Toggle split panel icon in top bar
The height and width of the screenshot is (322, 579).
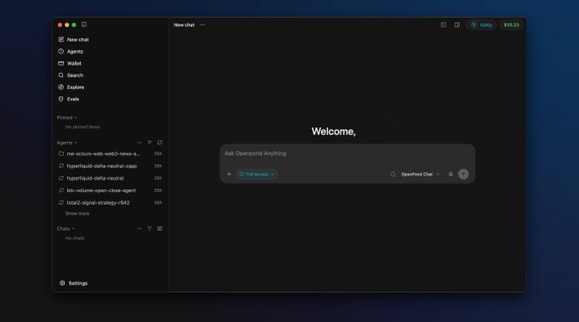[x=457, y=25]
